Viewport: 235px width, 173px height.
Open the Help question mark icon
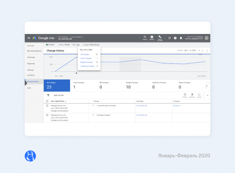[x=175, y=38]
